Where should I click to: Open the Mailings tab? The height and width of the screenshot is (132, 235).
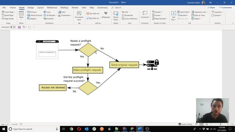click(x=65, y=7)
